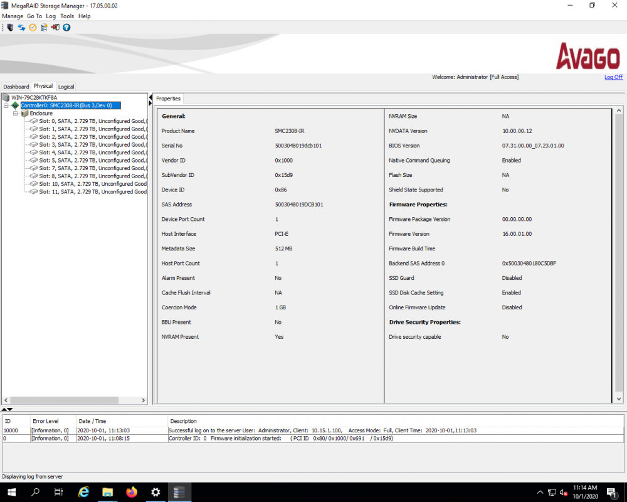
Task: Select log entry ID 10000 row
Action: click(x=313, y=430)
